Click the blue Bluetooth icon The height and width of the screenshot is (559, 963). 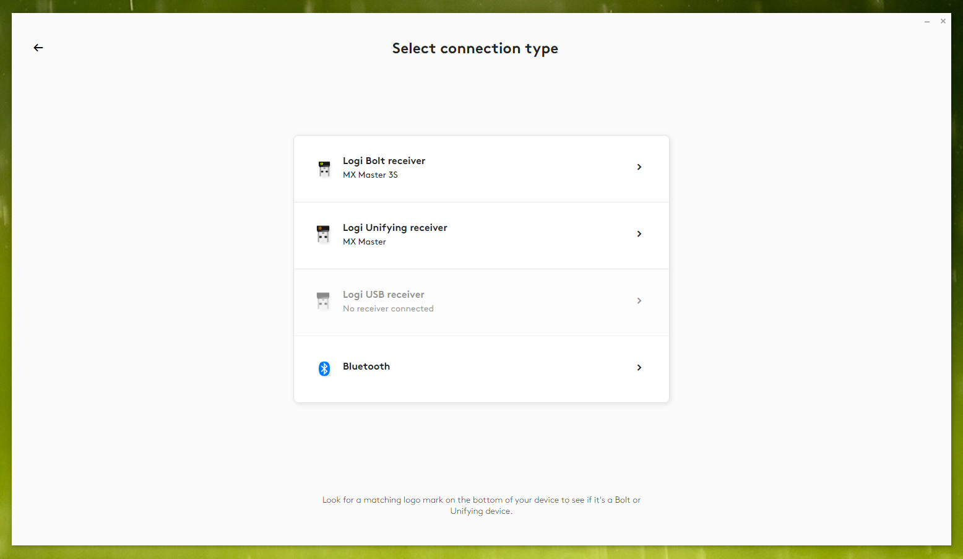pos(324,369)
